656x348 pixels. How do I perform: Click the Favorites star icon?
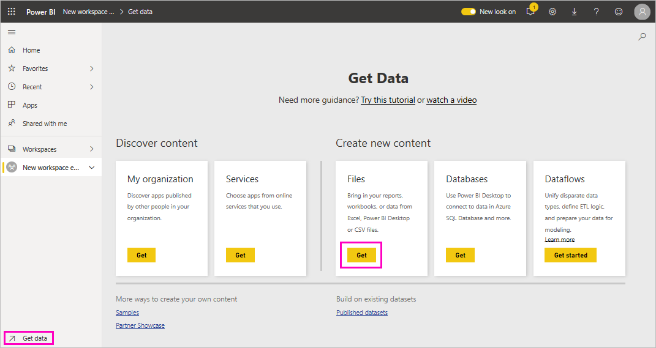point(12,68)
